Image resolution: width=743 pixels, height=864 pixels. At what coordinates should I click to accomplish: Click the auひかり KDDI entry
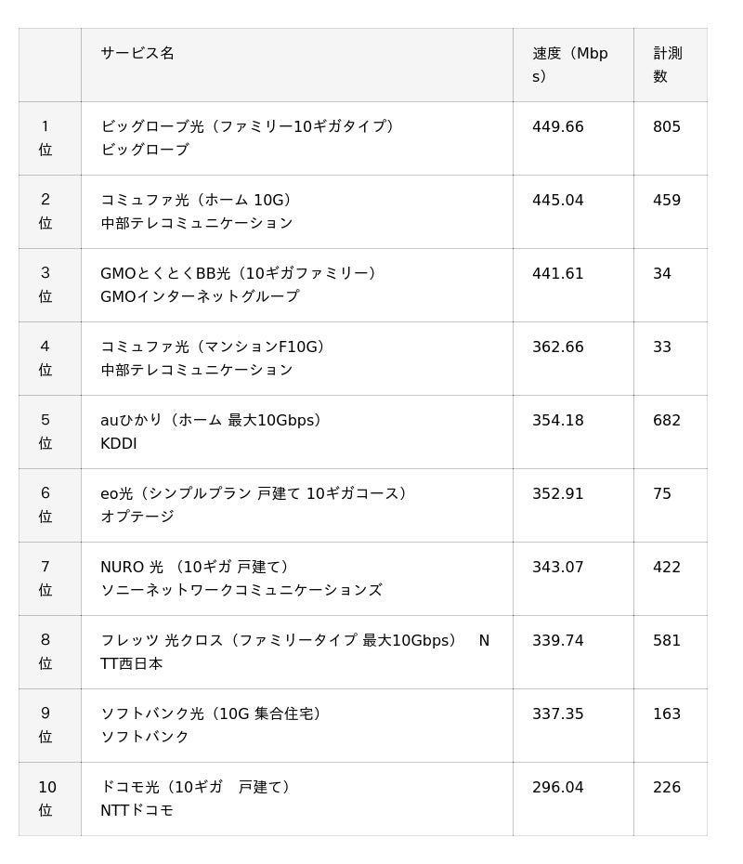pos(297,431)
